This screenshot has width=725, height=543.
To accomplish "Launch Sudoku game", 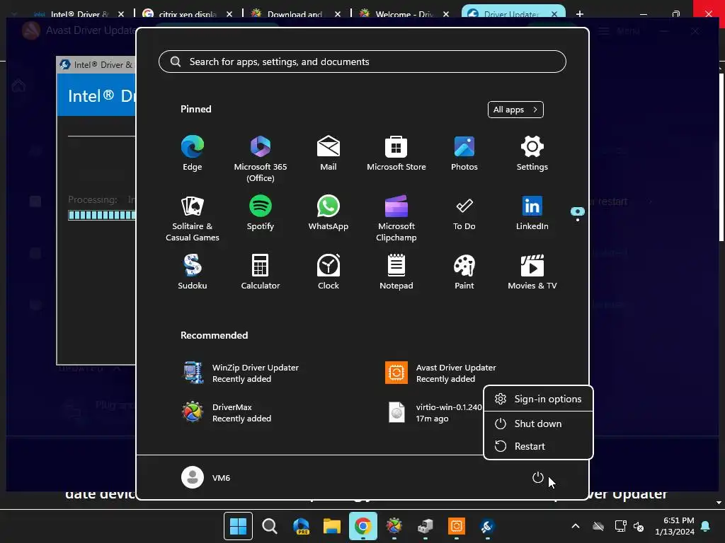I will (x=193, y=272).
